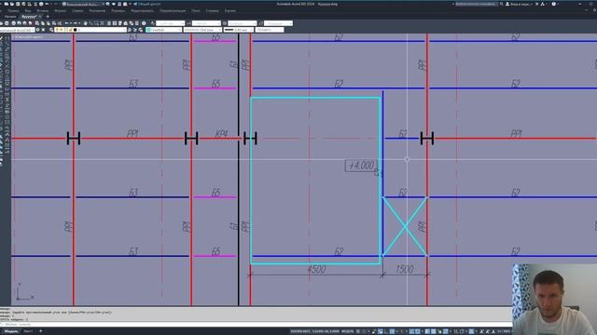The height and width of the screenshot is (335, 597).
Task: Open the Autodesk App Store cart icon
Action: tap(537, 4)
